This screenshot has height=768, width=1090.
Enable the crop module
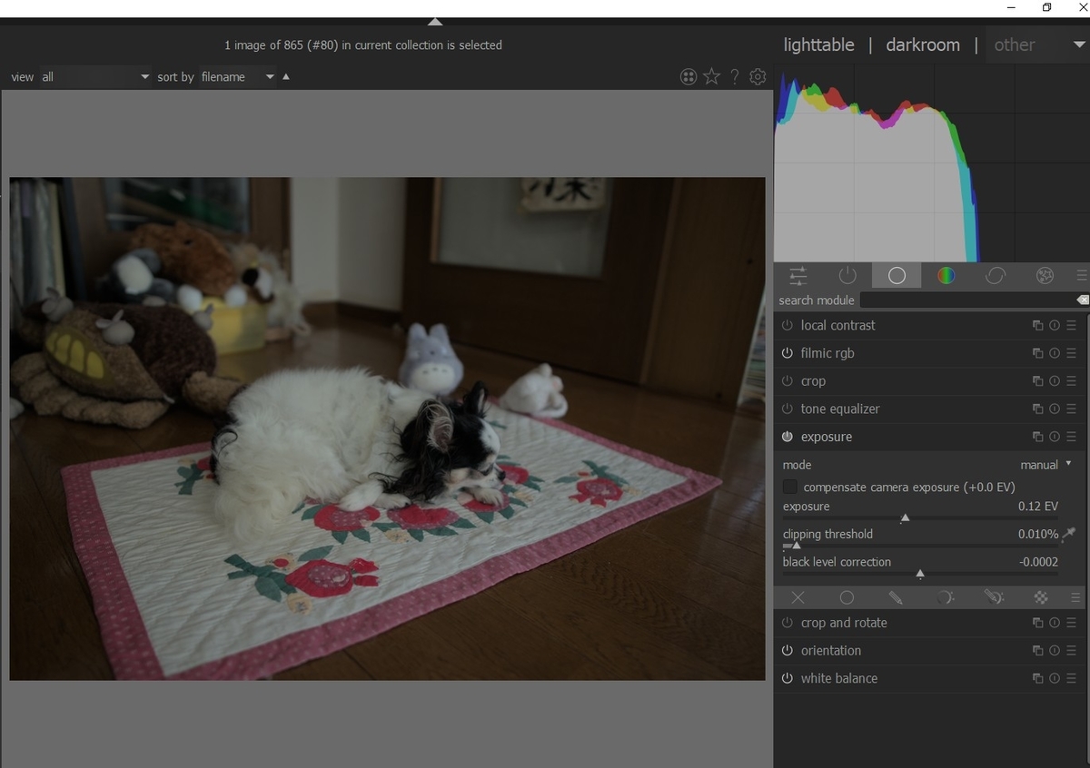point(788,381)
